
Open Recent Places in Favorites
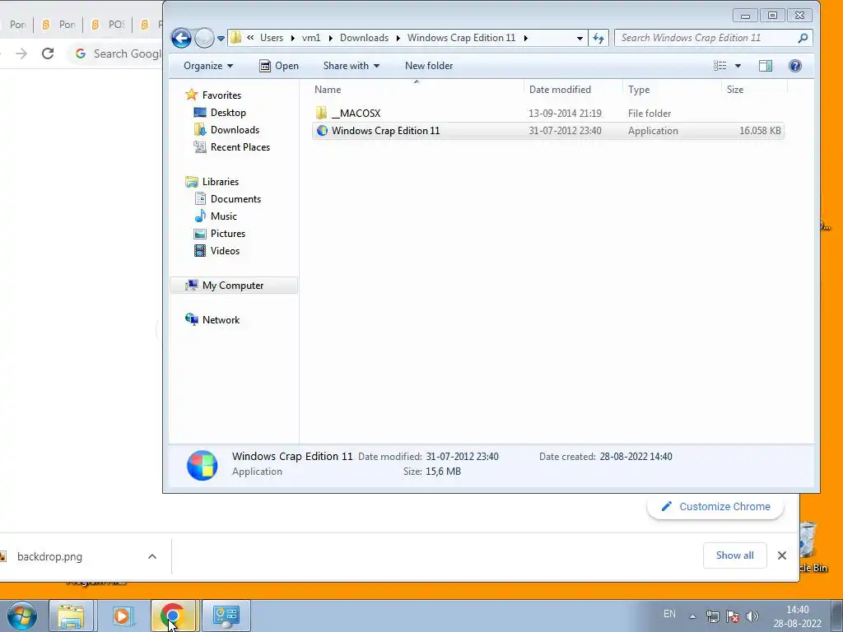click(240, 146)
